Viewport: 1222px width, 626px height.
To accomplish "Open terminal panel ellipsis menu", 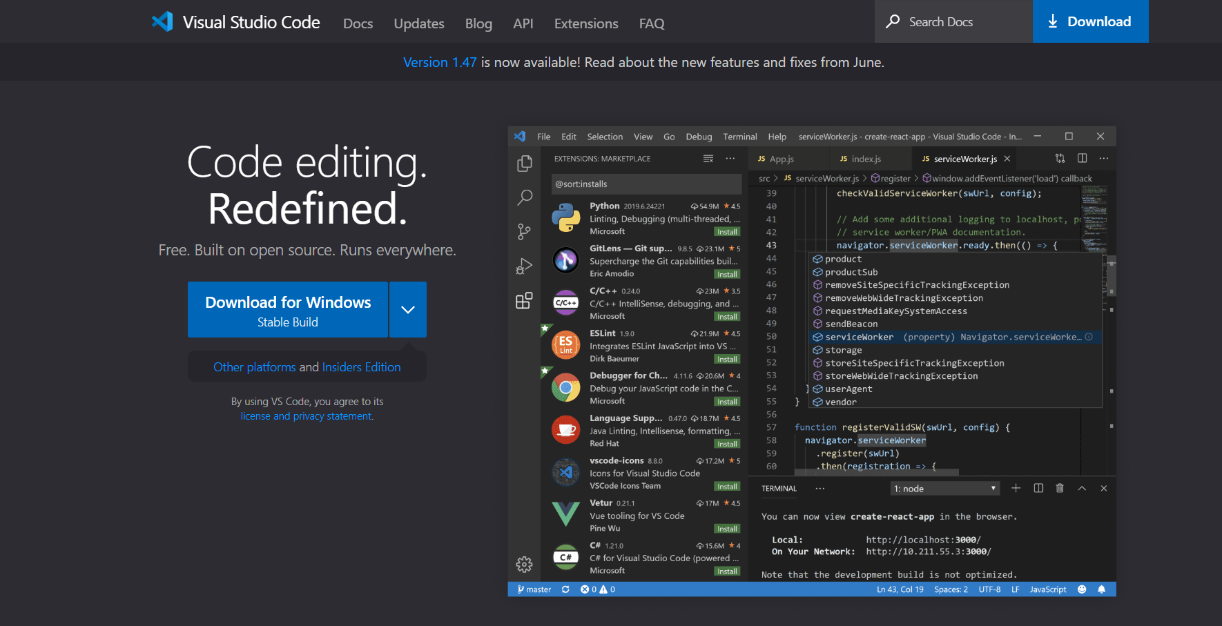I will (820, 488).
